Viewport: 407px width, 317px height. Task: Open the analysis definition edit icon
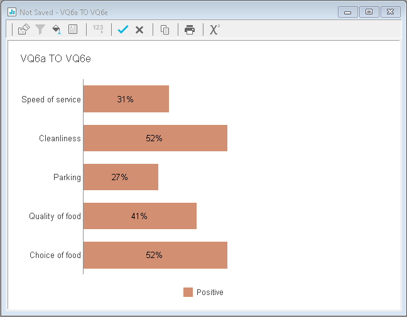point(24,30)
